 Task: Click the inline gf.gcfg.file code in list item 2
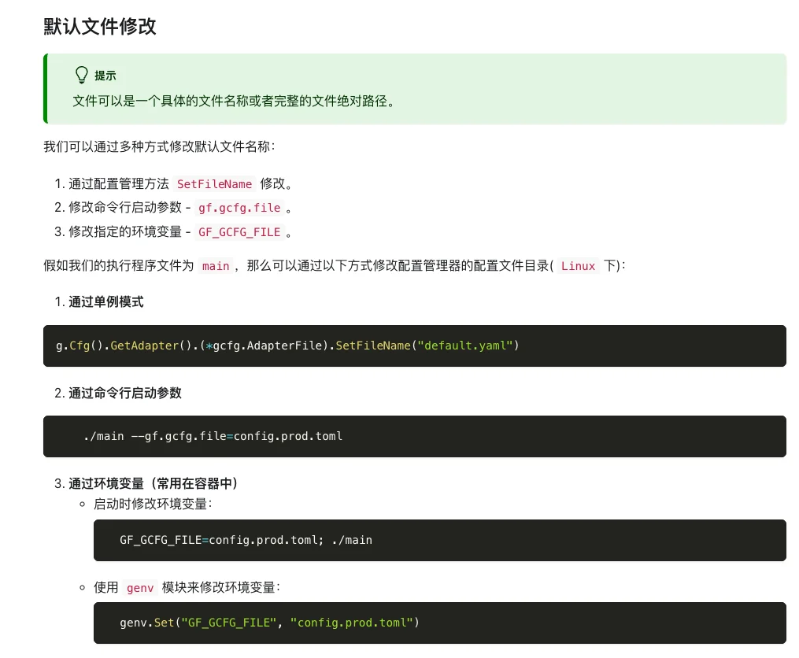239,208
